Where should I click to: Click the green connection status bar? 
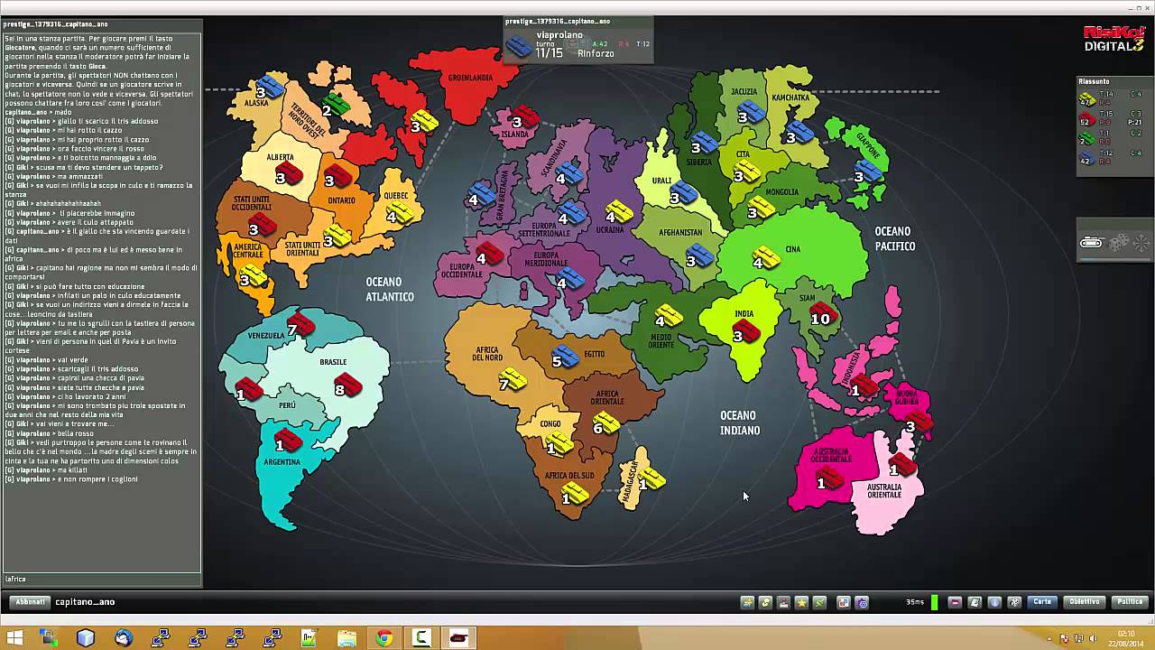[x=934, y=602]
